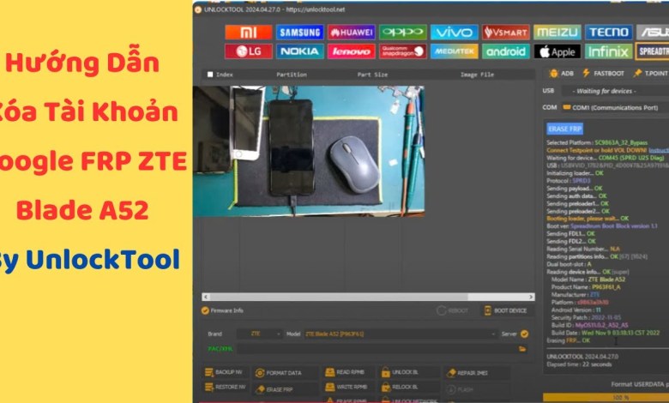Toggle the Firmware Info checkbox
Image resolution: width=669 pixels, height=403 pixels.
[x=205, y=310]
